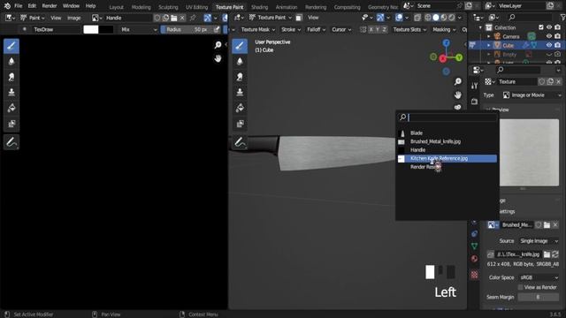Select the Mask tool in the image editor
The height and width of the screenshot is (318, 566).
(11, 124)
